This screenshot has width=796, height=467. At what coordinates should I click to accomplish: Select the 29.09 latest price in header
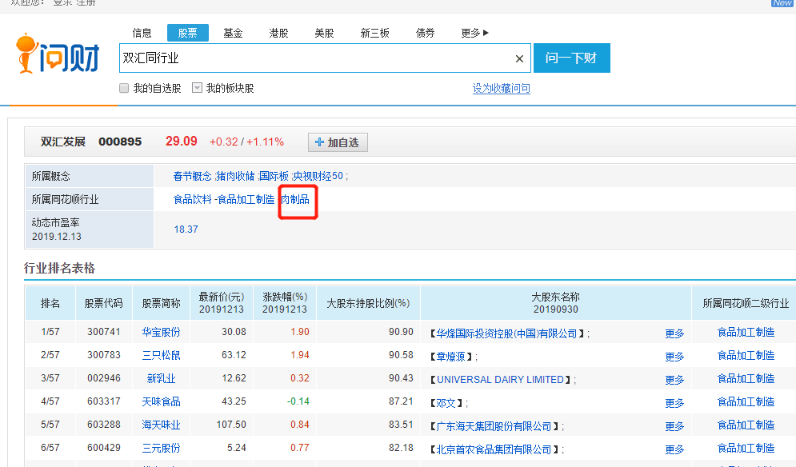[x=182, y=141]
